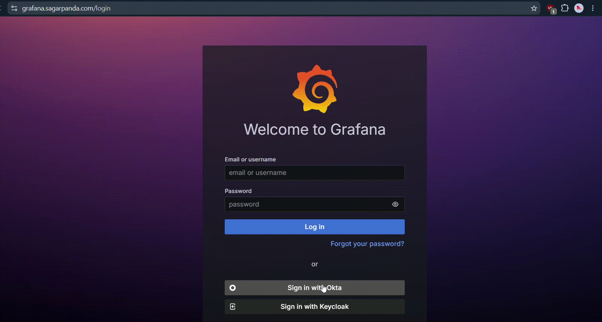Open the browser Extensions puzzle icon

[x=565, y=8]
